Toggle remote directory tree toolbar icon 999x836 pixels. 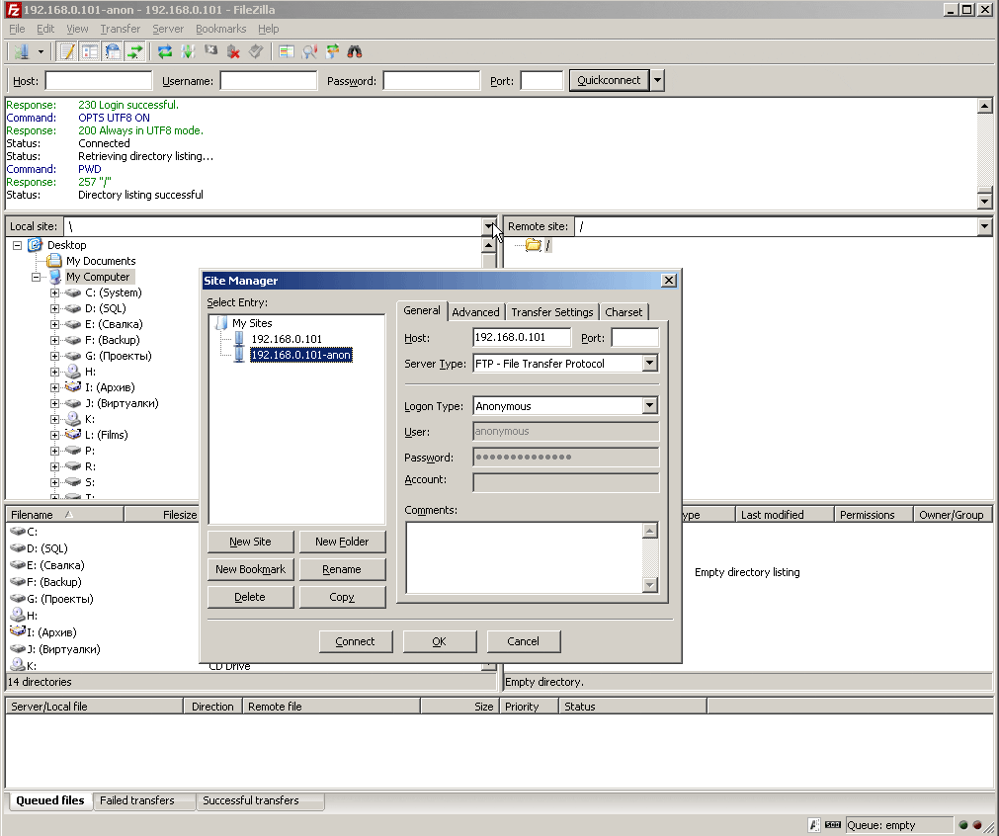pyautogui.click(x=113, y=51)
